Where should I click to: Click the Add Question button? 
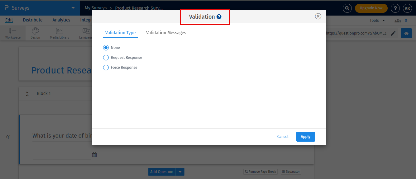(162, 172)
